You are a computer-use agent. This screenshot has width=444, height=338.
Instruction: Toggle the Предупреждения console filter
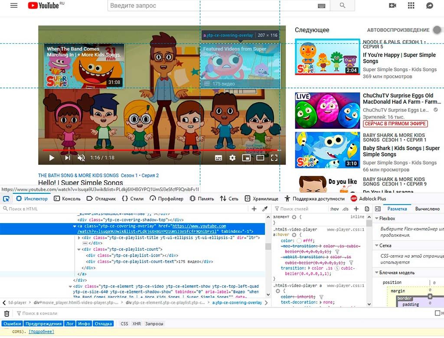coord(43,324)
